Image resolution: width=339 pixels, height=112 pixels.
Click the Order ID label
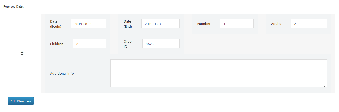pos(128,44)
